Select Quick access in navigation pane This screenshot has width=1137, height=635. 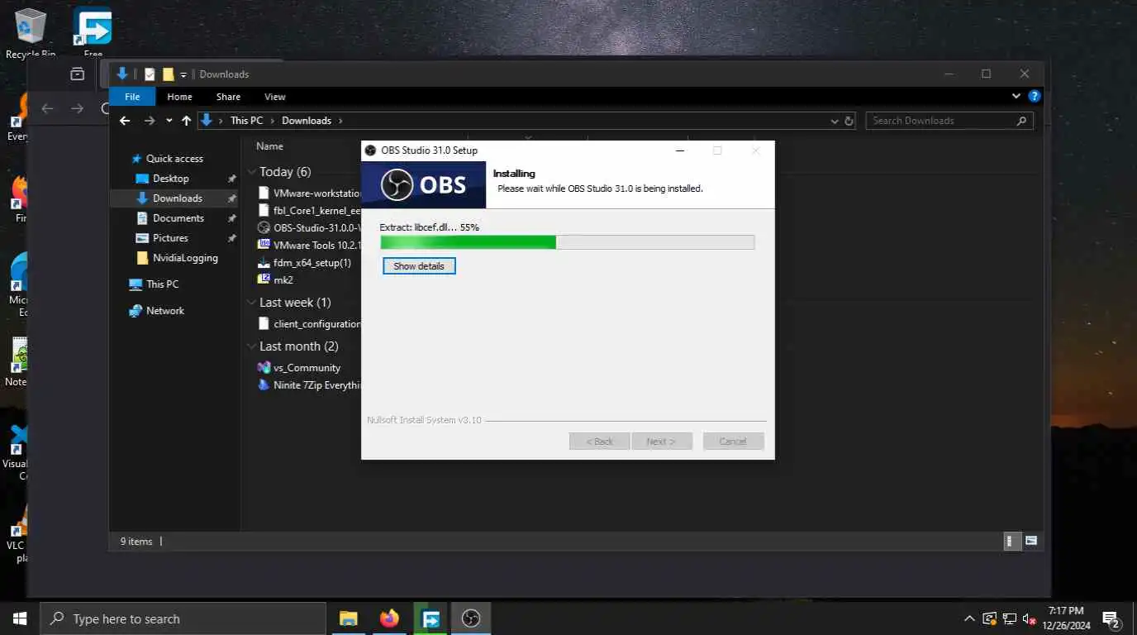(174, 159)
